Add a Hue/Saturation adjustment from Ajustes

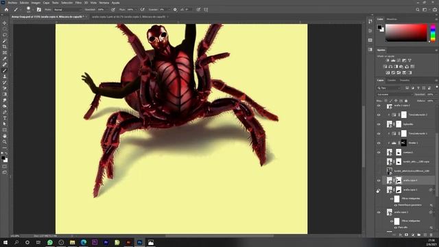pos(385,67)
